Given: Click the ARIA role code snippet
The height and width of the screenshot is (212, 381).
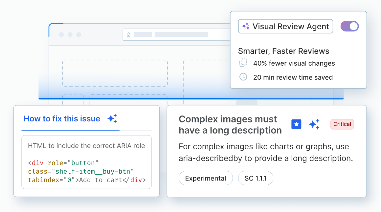Looking at the screenshot, I should tap(86, 171).
